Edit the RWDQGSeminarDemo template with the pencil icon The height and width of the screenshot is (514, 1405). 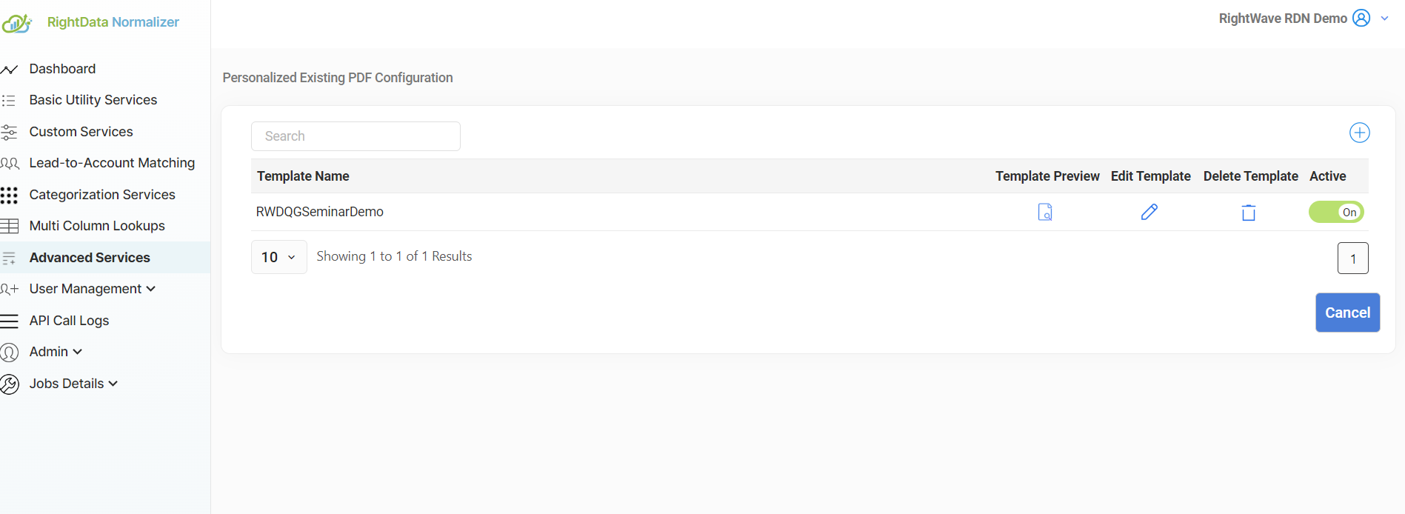point(1149,212)
